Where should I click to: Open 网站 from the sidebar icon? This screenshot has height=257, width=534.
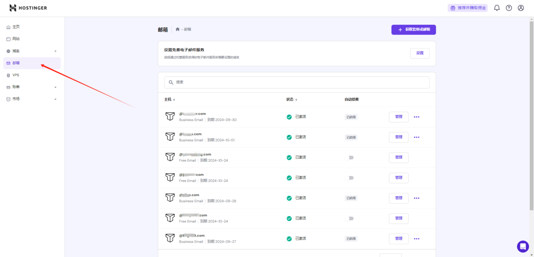click(8, 39)
